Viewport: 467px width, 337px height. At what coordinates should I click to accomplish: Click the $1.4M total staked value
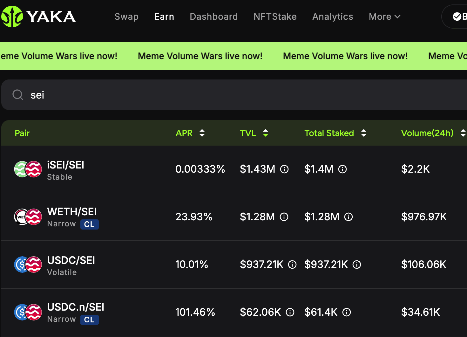(x=319, y=169)
